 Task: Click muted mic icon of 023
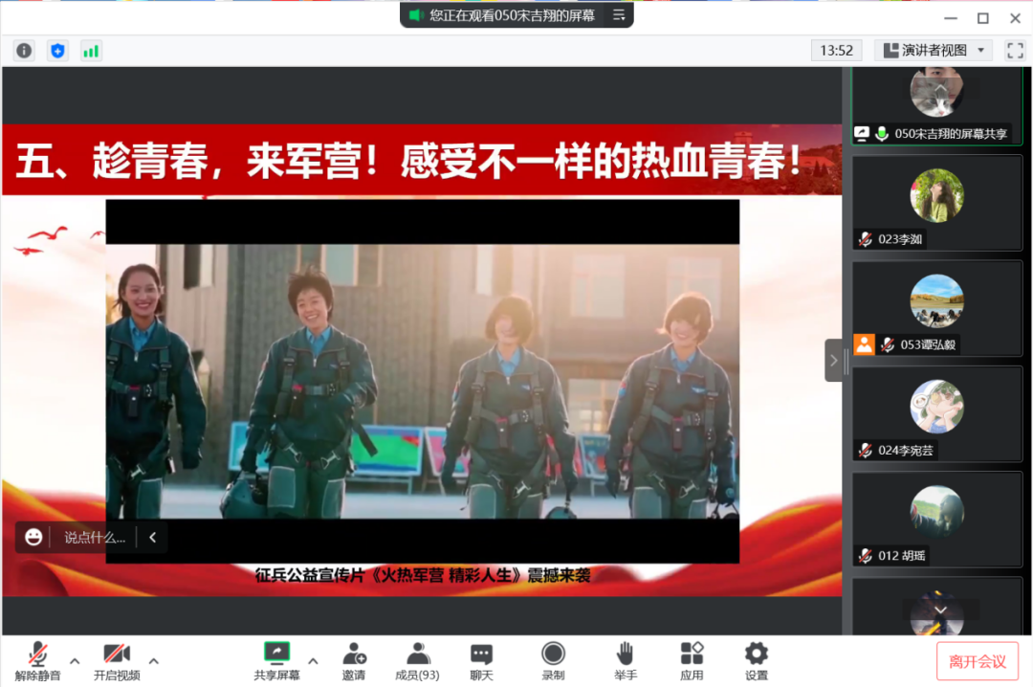pos(865,239)
